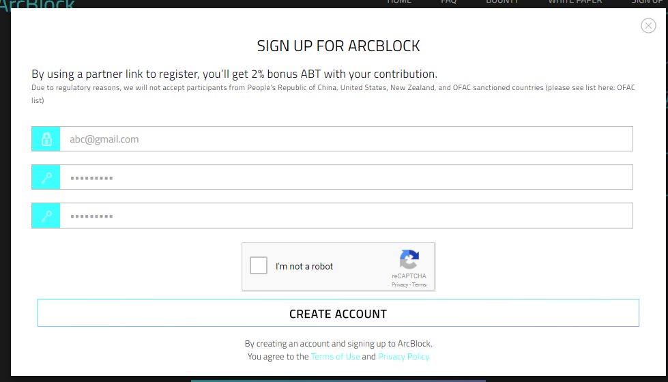The width and height of the screenshot is (668, 382).
Task: Select BOUNTY in the top navigation
Action: point(502,2)
